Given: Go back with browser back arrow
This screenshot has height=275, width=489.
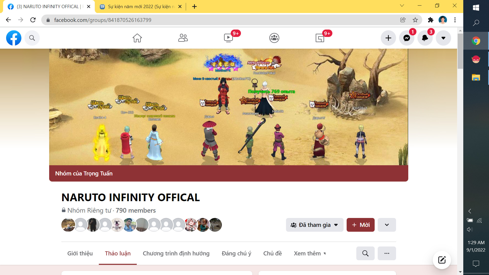Looking at the screenshot, I should click(x=8, y=20).
